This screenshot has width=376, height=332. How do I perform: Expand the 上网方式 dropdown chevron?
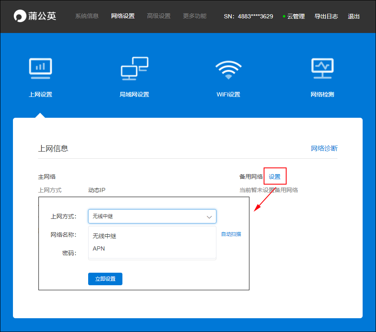click(x=209, y=217)
